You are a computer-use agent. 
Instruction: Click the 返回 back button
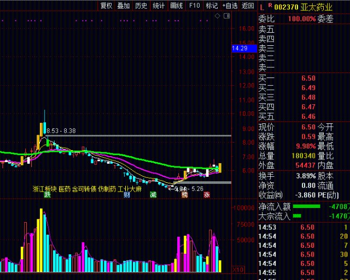tap(248, 6)
